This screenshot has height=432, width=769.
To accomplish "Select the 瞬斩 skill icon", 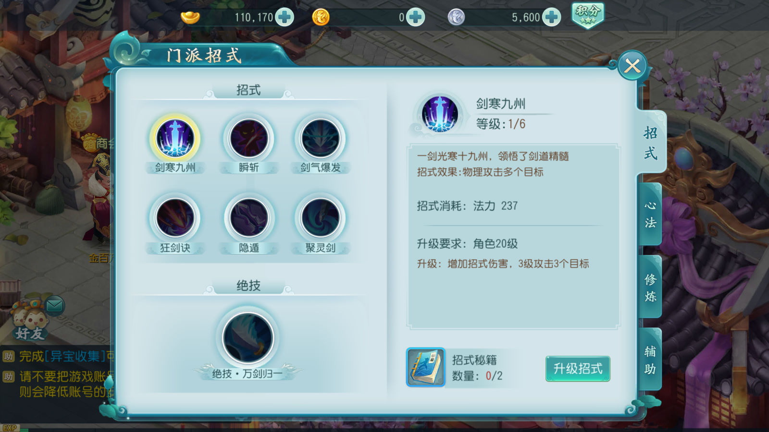I will click(248, 139).
